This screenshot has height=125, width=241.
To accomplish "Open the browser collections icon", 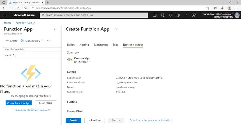I will (x=222, y=8).
